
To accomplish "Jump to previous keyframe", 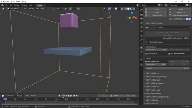I will pos(65,96).
